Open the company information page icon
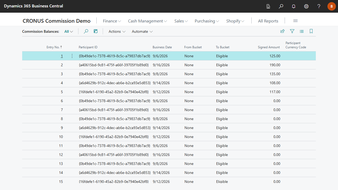The image size is (338, 190). [268, 6]
